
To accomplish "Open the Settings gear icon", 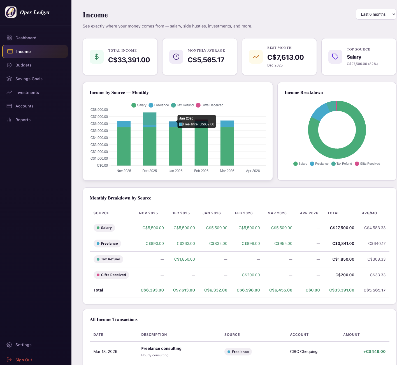I will coord(9,345).
